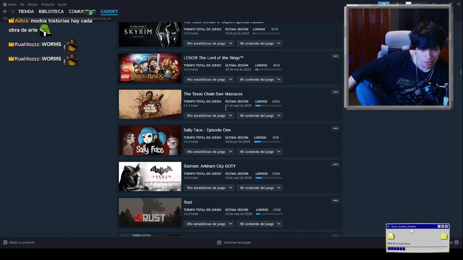Open the three-dot menu for Batman: Arkham City

[x=335, y=165]
